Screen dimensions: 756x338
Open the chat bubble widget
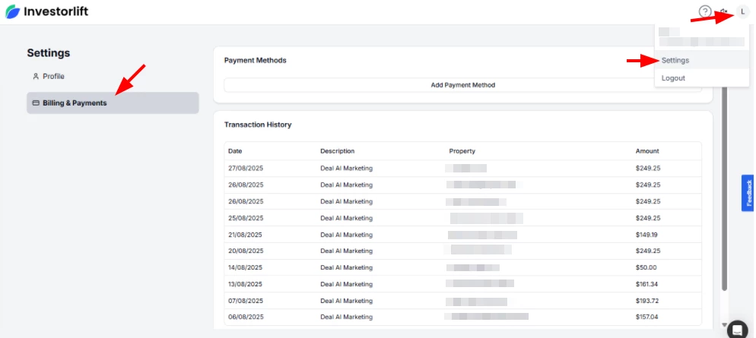(x=737, y=329)
